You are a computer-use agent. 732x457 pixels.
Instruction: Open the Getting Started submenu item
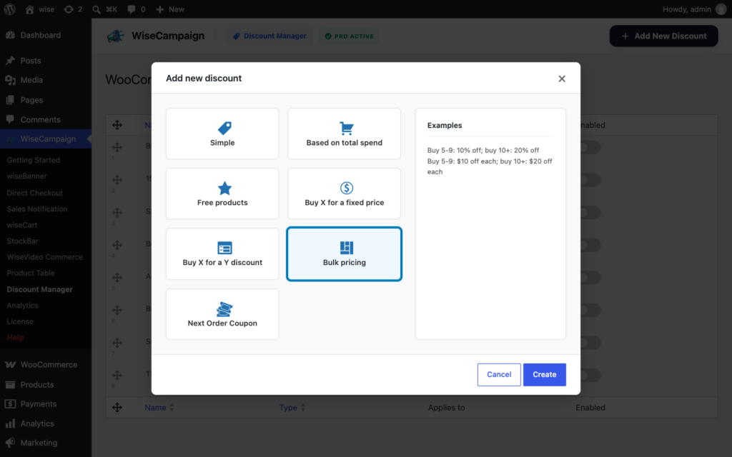(33, 160)
